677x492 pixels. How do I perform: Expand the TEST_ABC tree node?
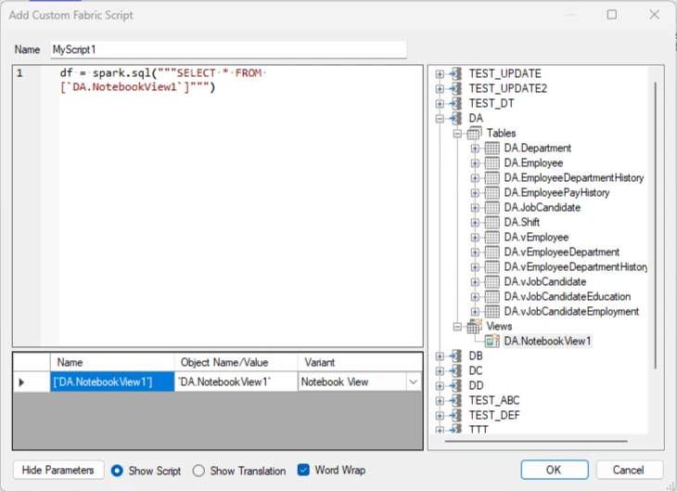(x=440, y=401)
